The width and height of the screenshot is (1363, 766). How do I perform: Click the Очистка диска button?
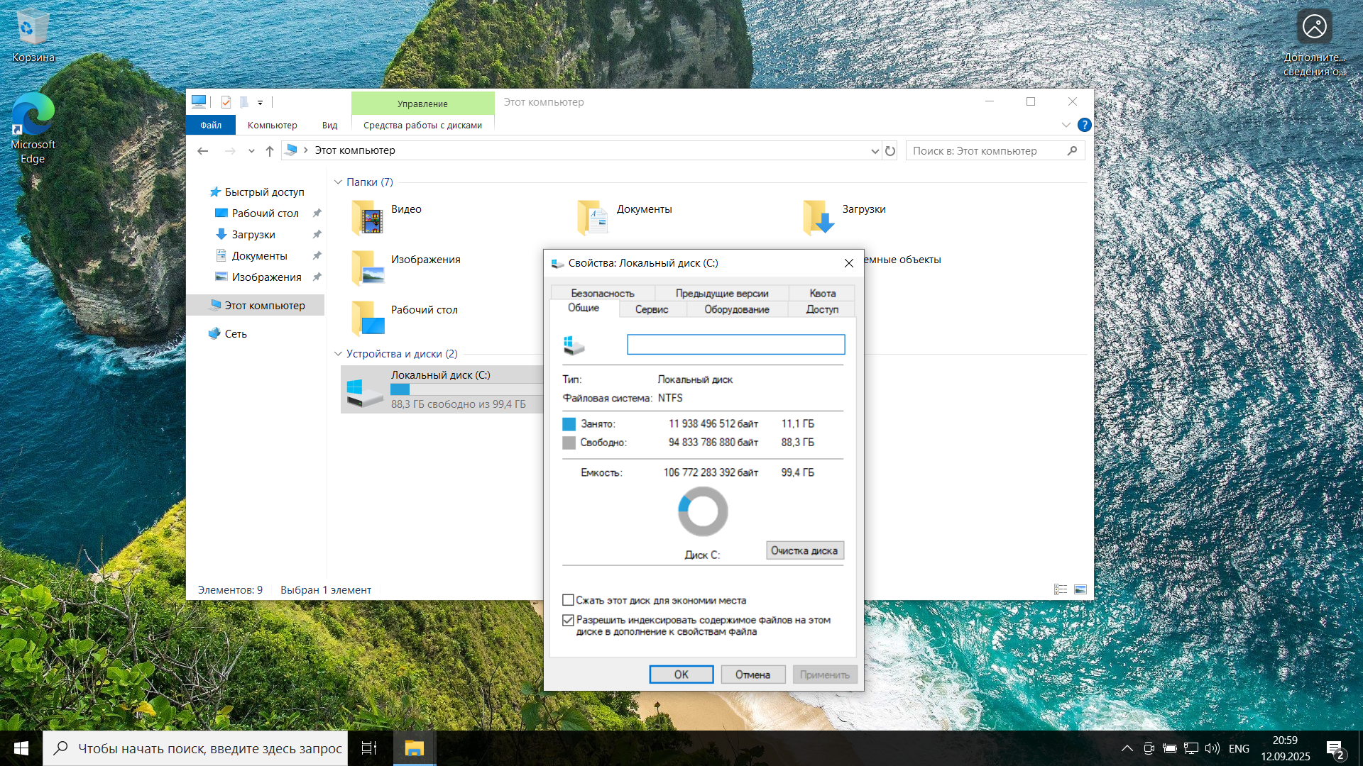tap(804, 550)
